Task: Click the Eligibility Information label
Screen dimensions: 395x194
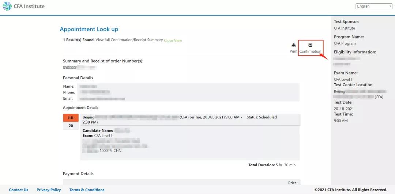Action: [355, 52]
